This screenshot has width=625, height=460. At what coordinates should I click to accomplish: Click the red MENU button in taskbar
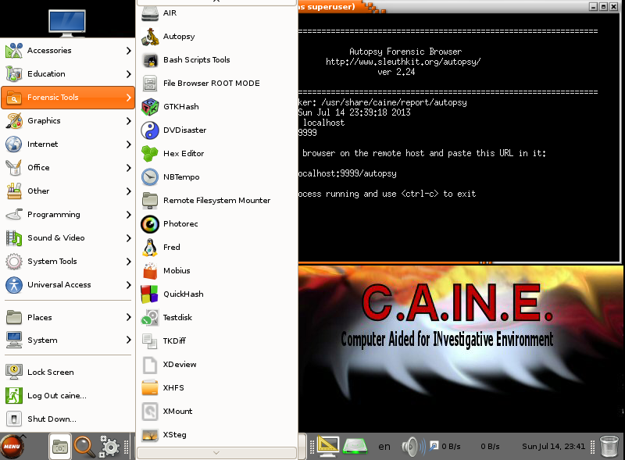(x=12, y=447)
